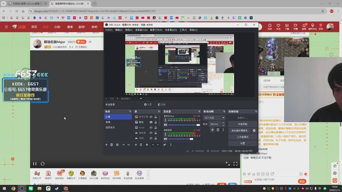This screenshot has height=192, width=342.
Task: Configure virtual camera gear icon
Action: pos(254,131)
